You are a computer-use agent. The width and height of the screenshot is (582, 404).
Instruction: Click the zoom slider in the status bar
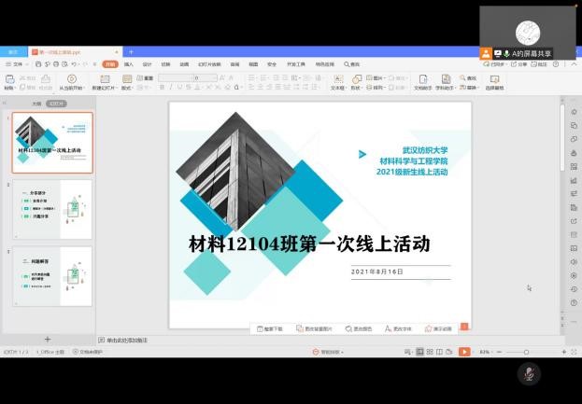click(x=526, y=352)
